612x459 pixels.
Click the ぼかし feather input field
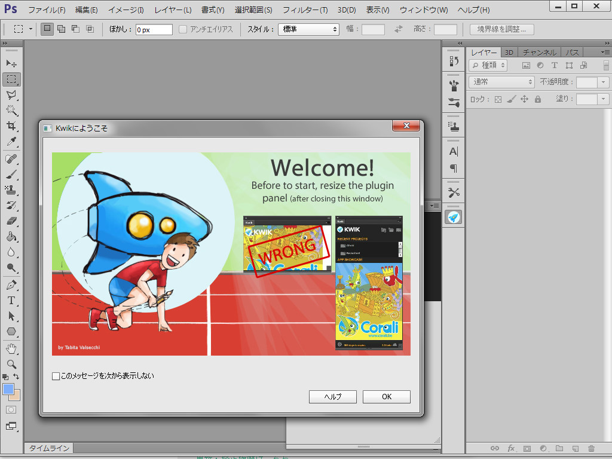click(x=154, y=30)
